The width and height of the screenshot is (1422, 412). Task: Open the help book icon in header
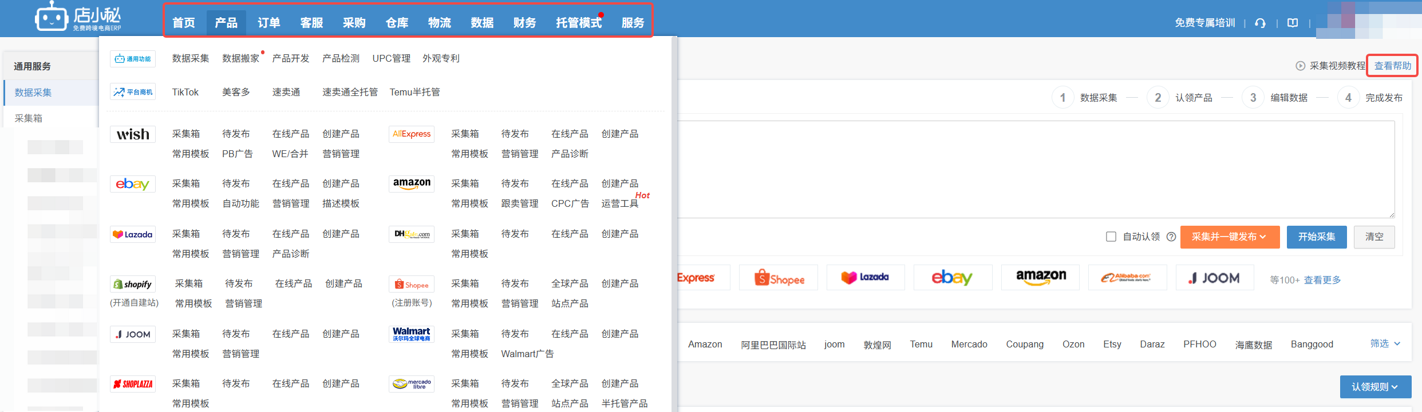tap(1293, 23)
